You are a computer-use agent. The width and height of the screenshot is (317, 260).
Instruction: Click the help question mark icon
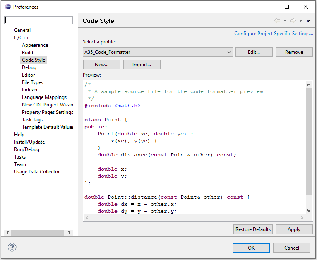point(12,247)
